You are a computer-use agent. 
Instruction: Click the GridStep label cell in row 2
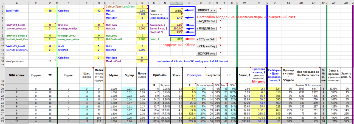68,10
